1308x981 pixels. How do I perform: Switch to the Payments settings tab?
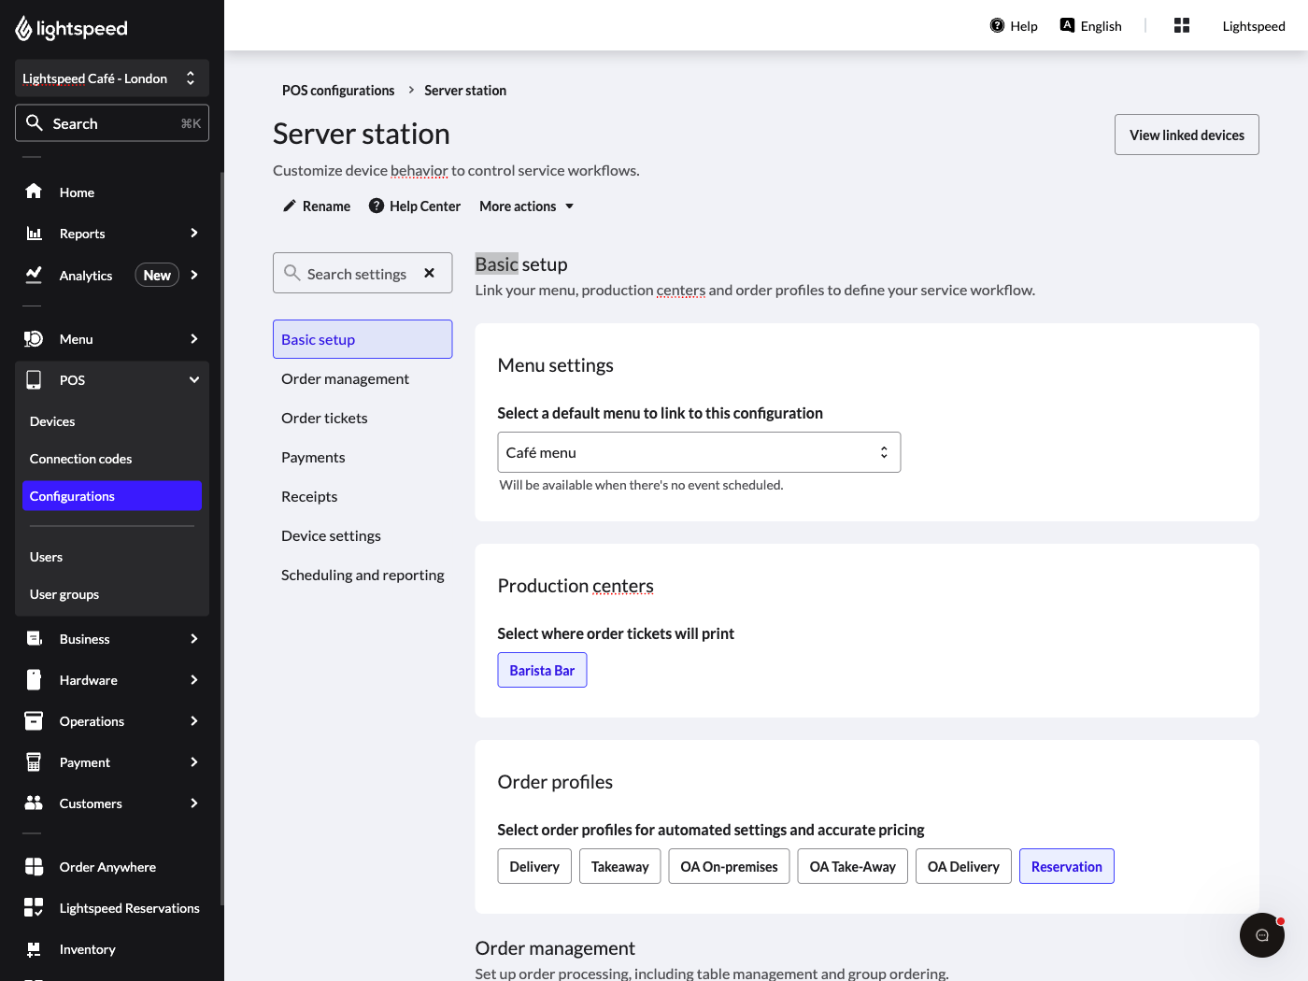click(313, 457)
